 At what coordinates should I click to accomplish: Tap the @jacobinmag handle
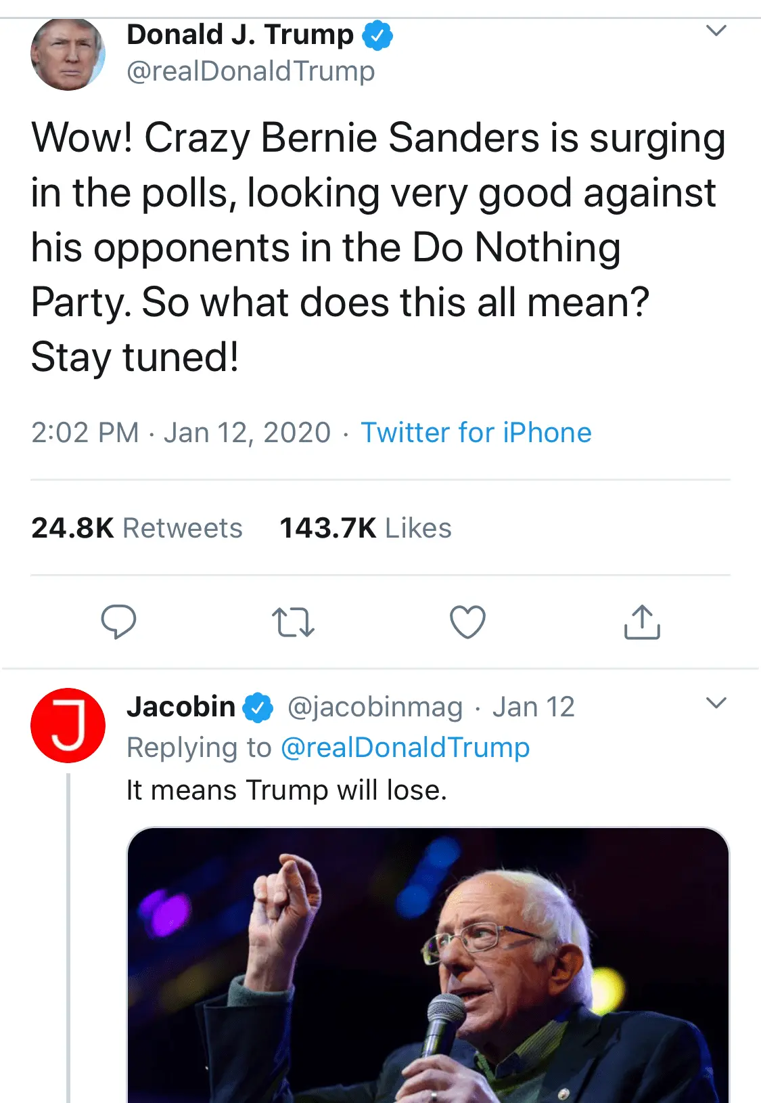pyautogui.click(x=375, y=708)
